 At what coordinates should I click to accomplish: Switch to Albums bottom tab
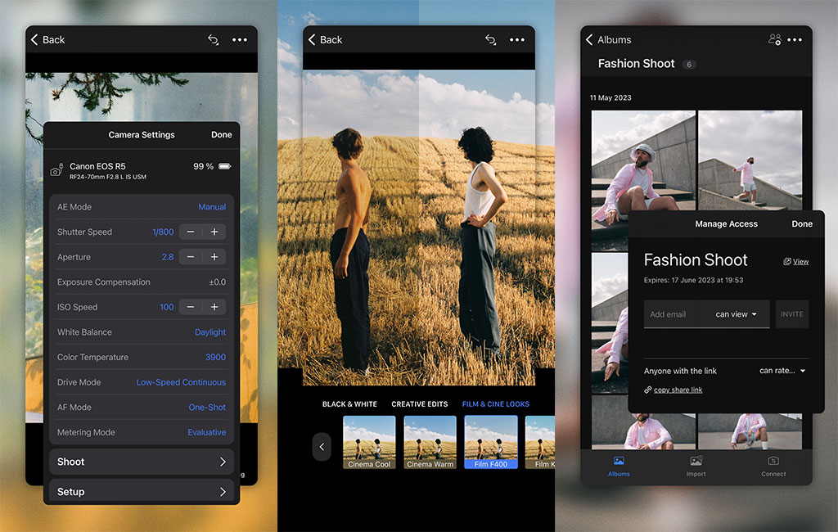tap(619, 467)
